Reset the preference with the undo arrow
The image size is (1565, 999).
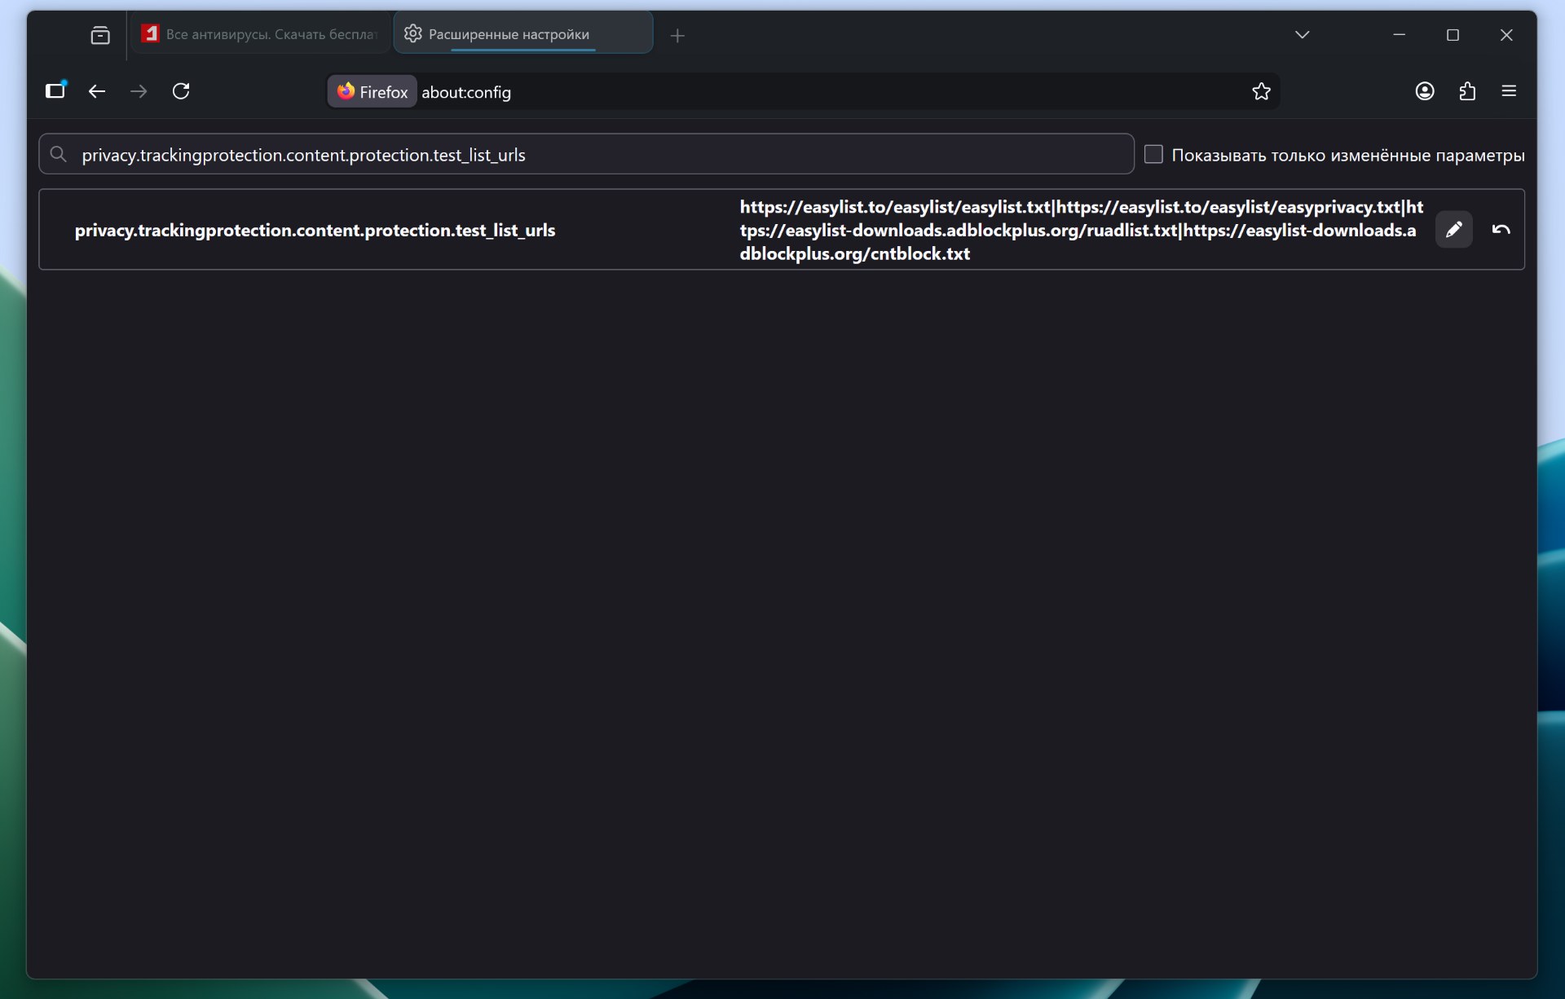tap(1501, 230)
